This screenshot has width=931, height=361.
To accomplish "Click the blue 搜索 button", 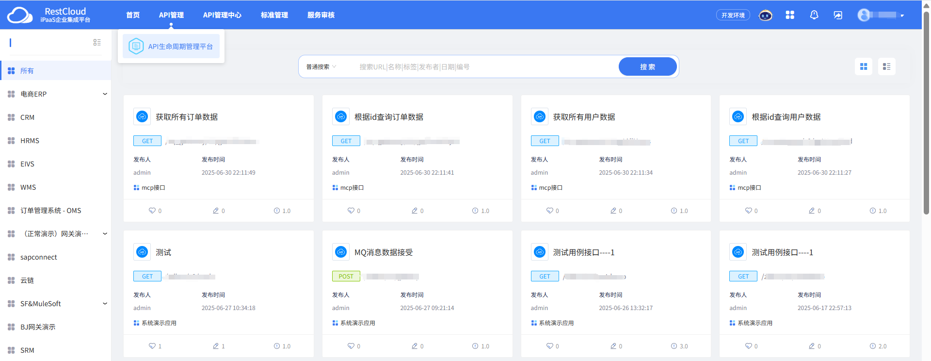I will [647, 67].
